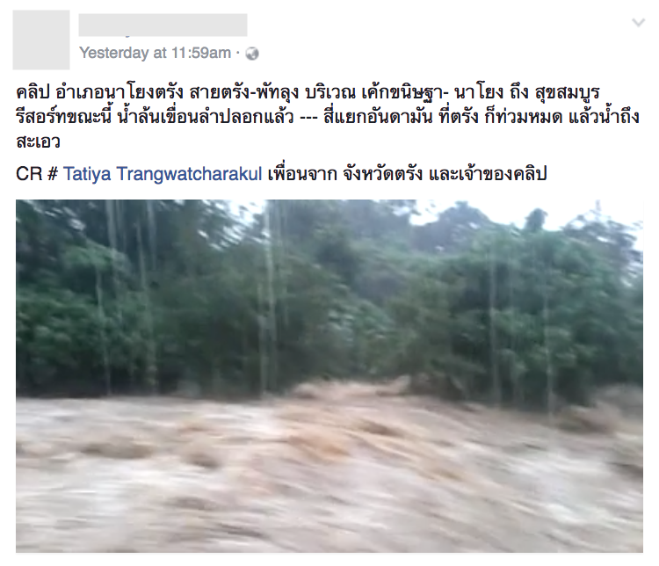Open Tatiya Trangwatcharakul's profile link
Viewport: 659px width, 566px height.
tap(163, 174)
